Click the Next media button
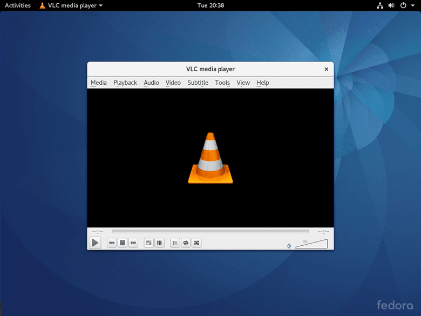 point(133,243)
